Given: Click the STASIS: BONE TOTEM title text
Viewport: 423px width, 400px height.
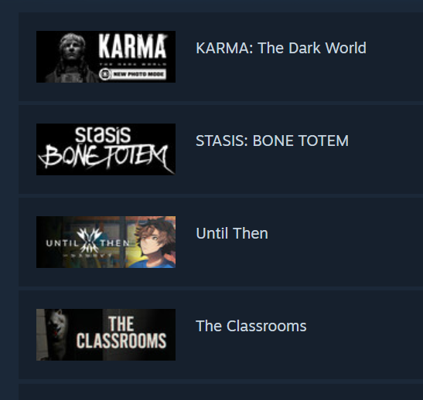Looking at the screenshot, I should [272, 141].
